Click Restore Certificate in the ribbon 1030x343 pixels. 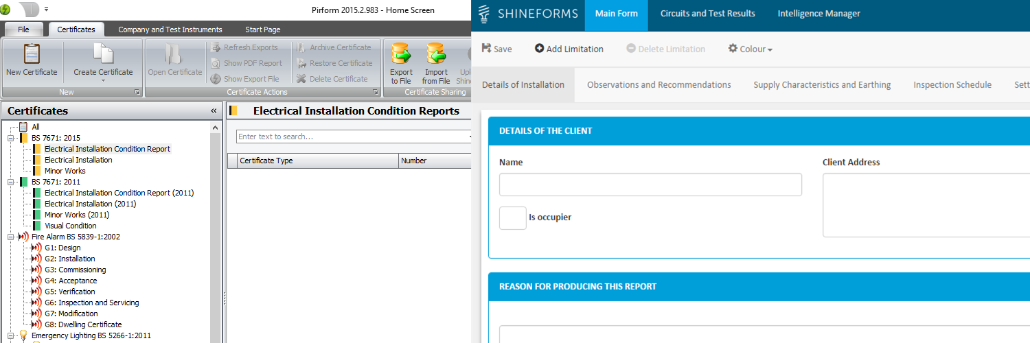(x=334, y=63)
